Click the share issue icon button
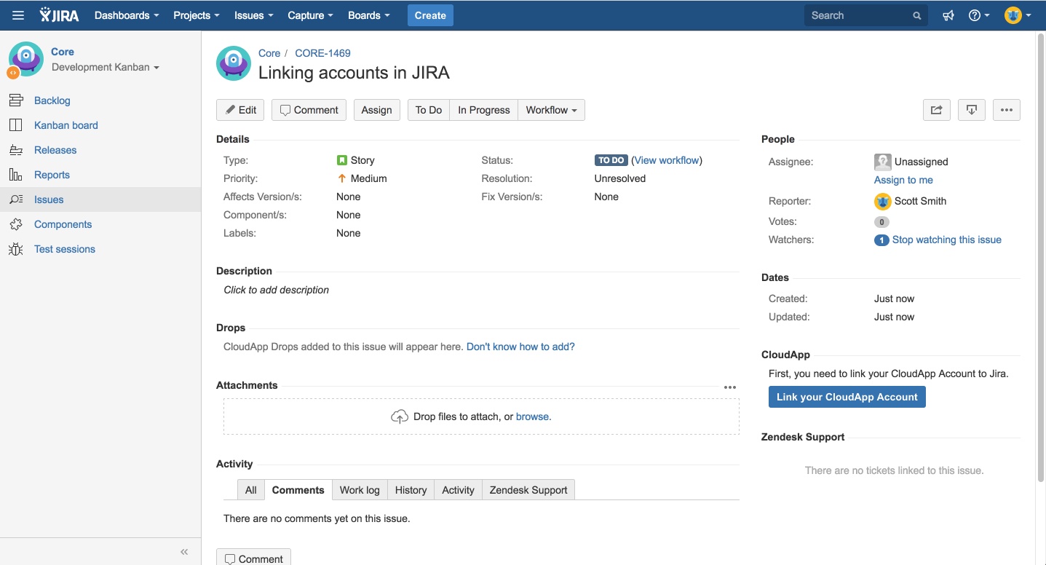Image resolution: width=1046 pixels, height=565 pixels. coord(936,110)
